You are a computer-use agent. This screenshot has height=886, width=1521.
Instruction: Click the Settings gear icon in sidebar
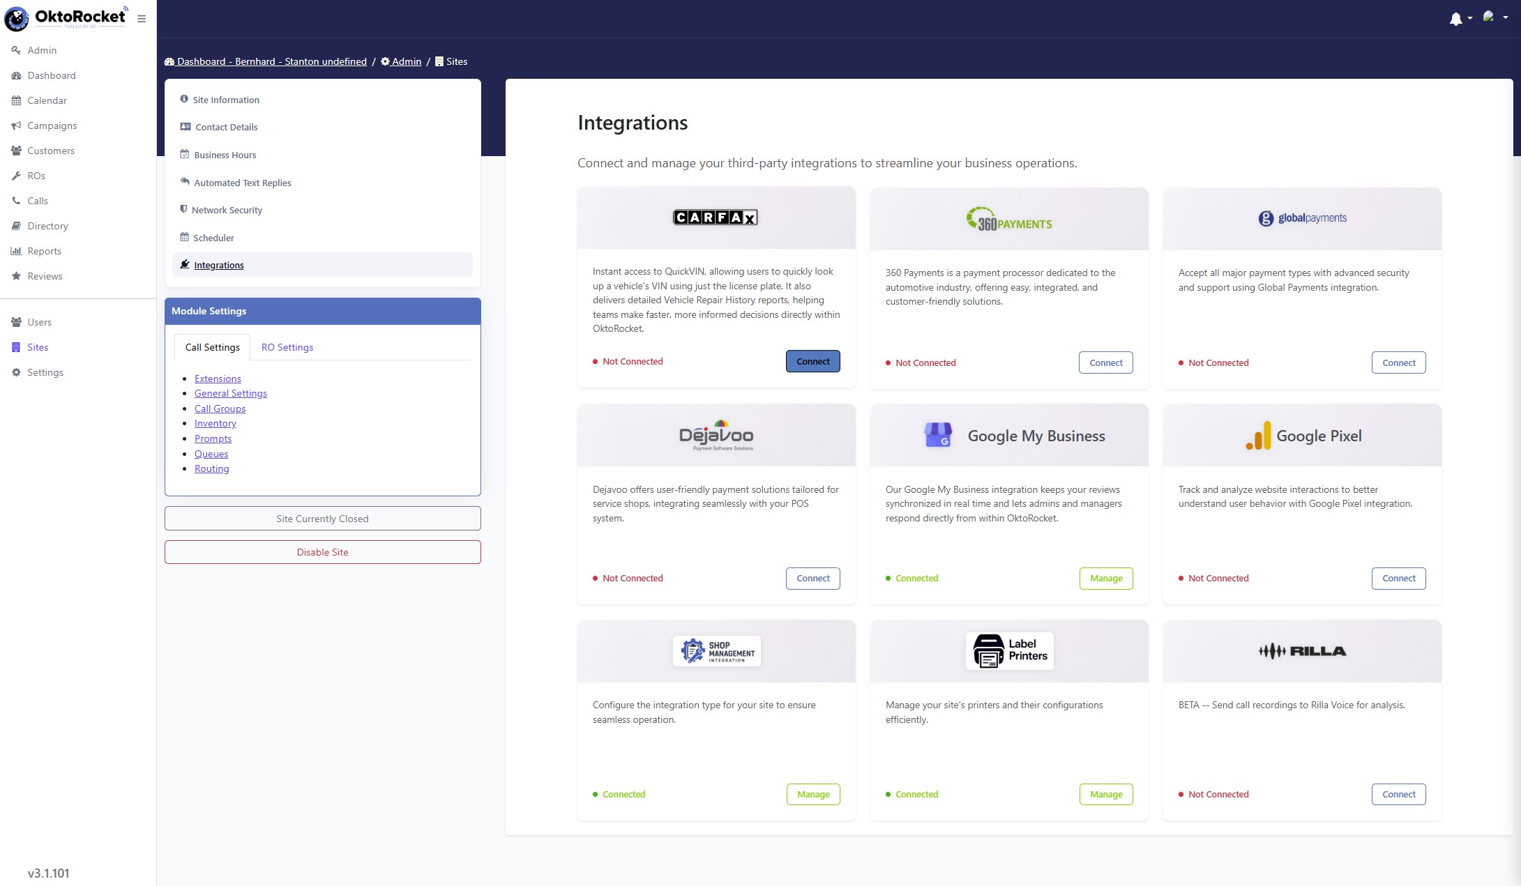coord(16,372)
